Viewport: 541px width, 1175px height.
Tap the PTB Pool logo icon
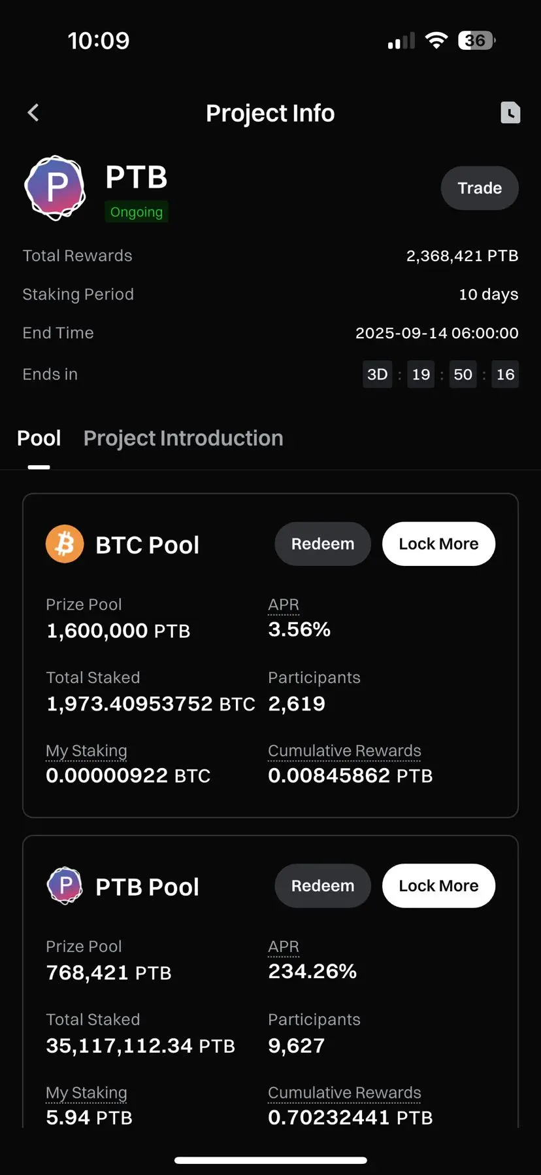65,886
